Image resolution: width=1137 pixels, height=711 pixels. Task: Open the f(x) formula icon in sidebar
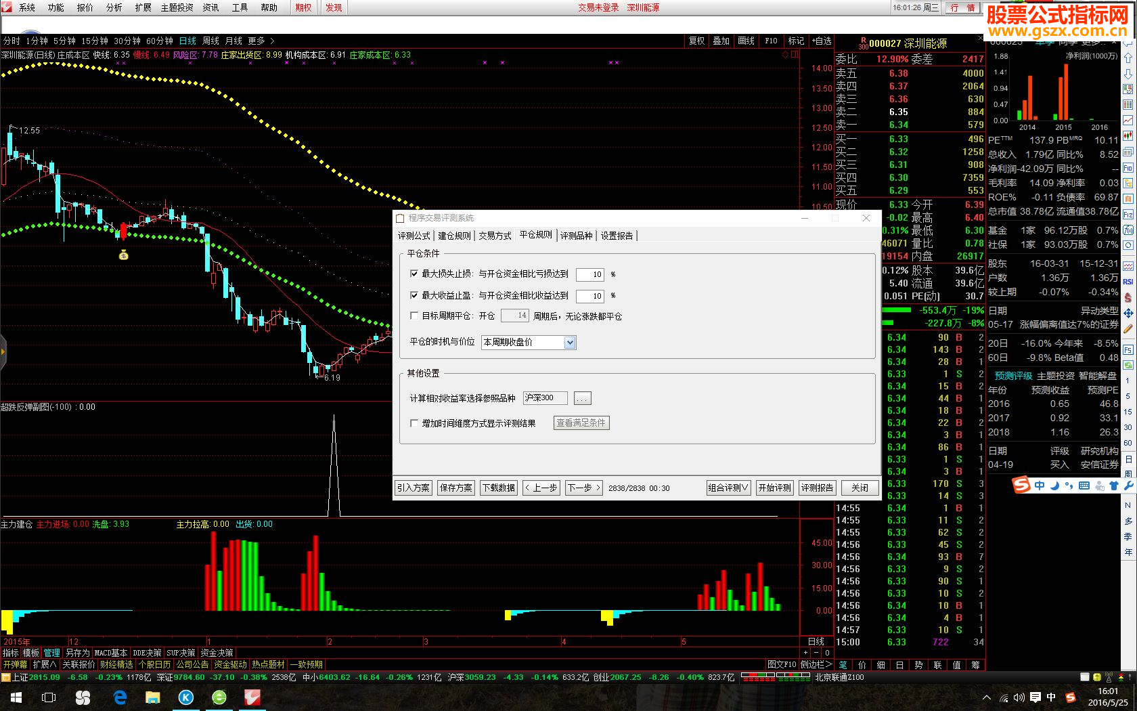coord(1128,230)
